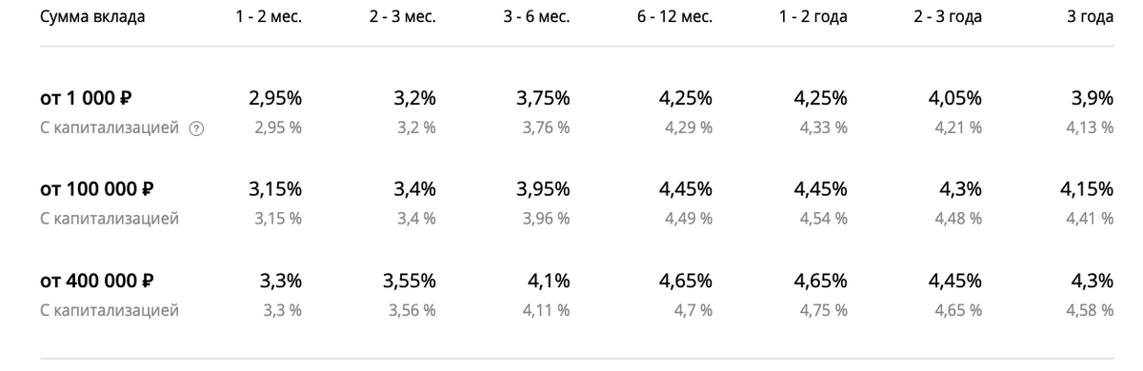Click 'С капитализацией' label under от 1 000 ₽
The height and width of the screenshot is (371, 1143).
click(110, 127)
